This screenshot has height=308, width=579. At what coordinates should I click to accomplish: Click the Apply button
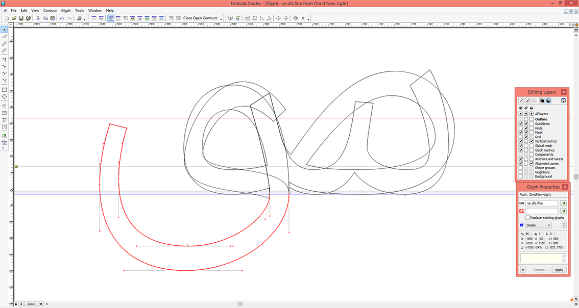pos(559,270)
